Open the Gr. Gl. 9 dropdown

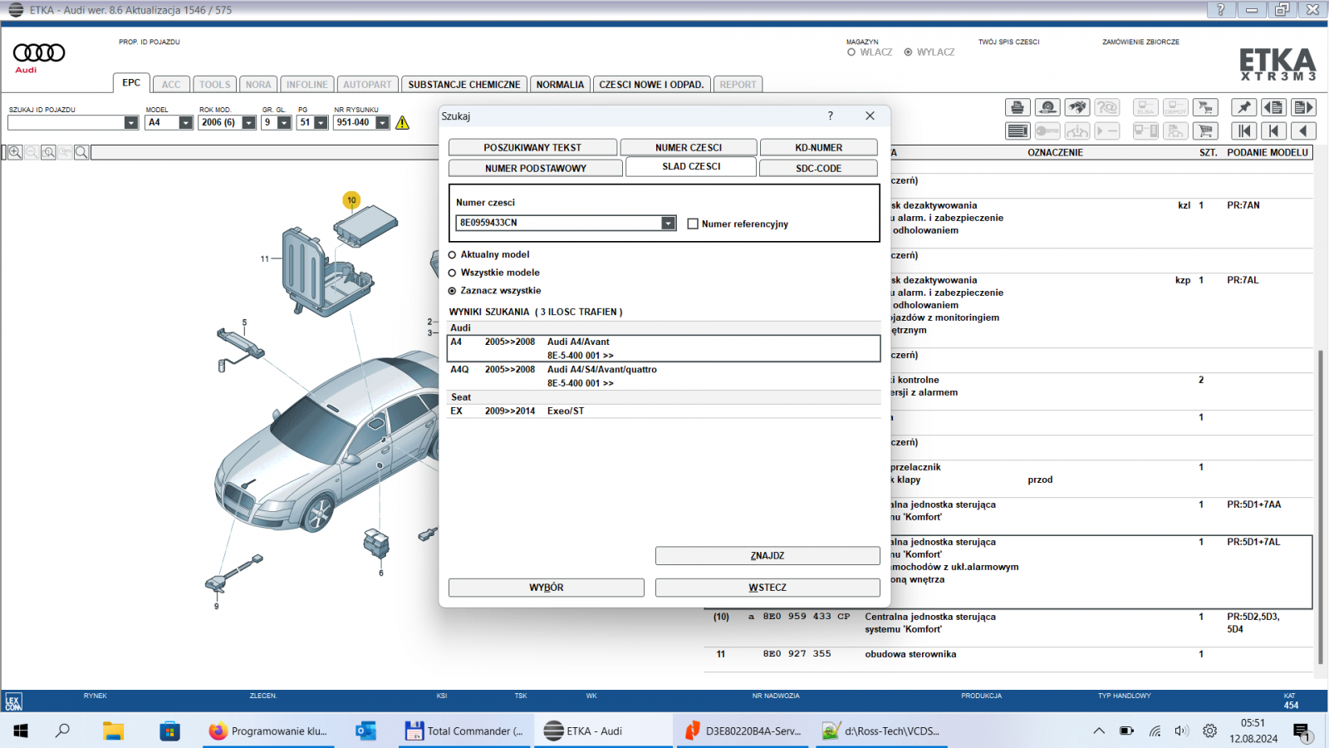click(284, 123)
